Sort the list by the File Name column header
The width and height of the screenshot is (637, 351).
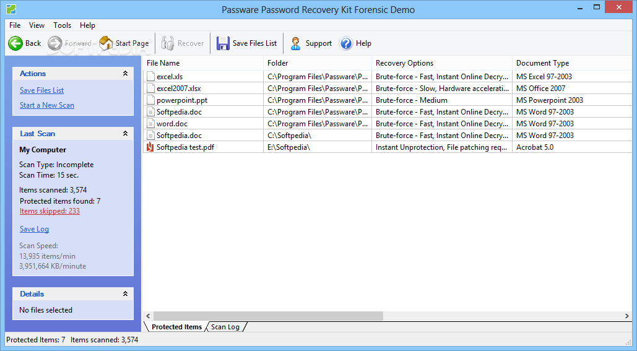tap(203, 63)
